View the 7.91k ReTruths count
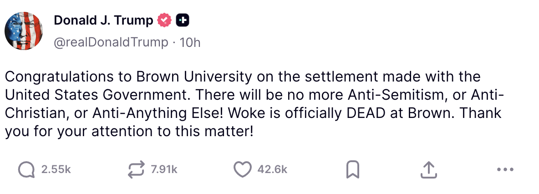Screen dimensions: 539x194 coord(164,169)
